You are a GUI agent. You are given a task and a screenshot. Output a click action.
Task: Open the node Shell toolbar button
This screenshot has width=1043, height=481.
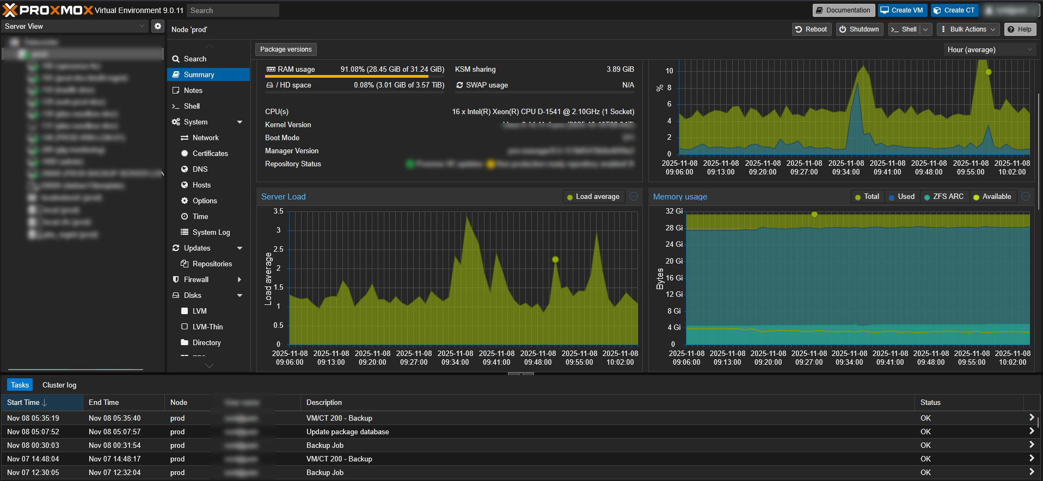click(904, 29)
